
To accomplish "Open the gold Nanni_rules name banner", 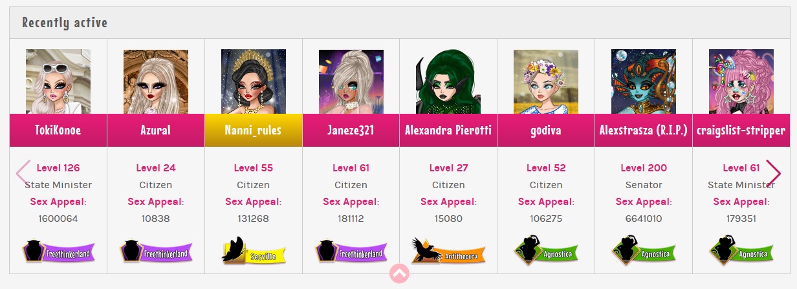I will [254, 130].
